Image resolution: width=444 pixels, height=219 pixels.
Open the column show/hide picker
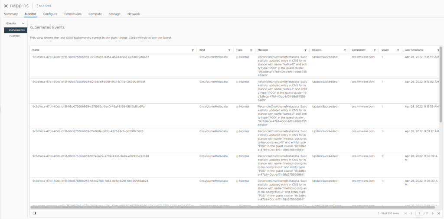pos(34,213)
